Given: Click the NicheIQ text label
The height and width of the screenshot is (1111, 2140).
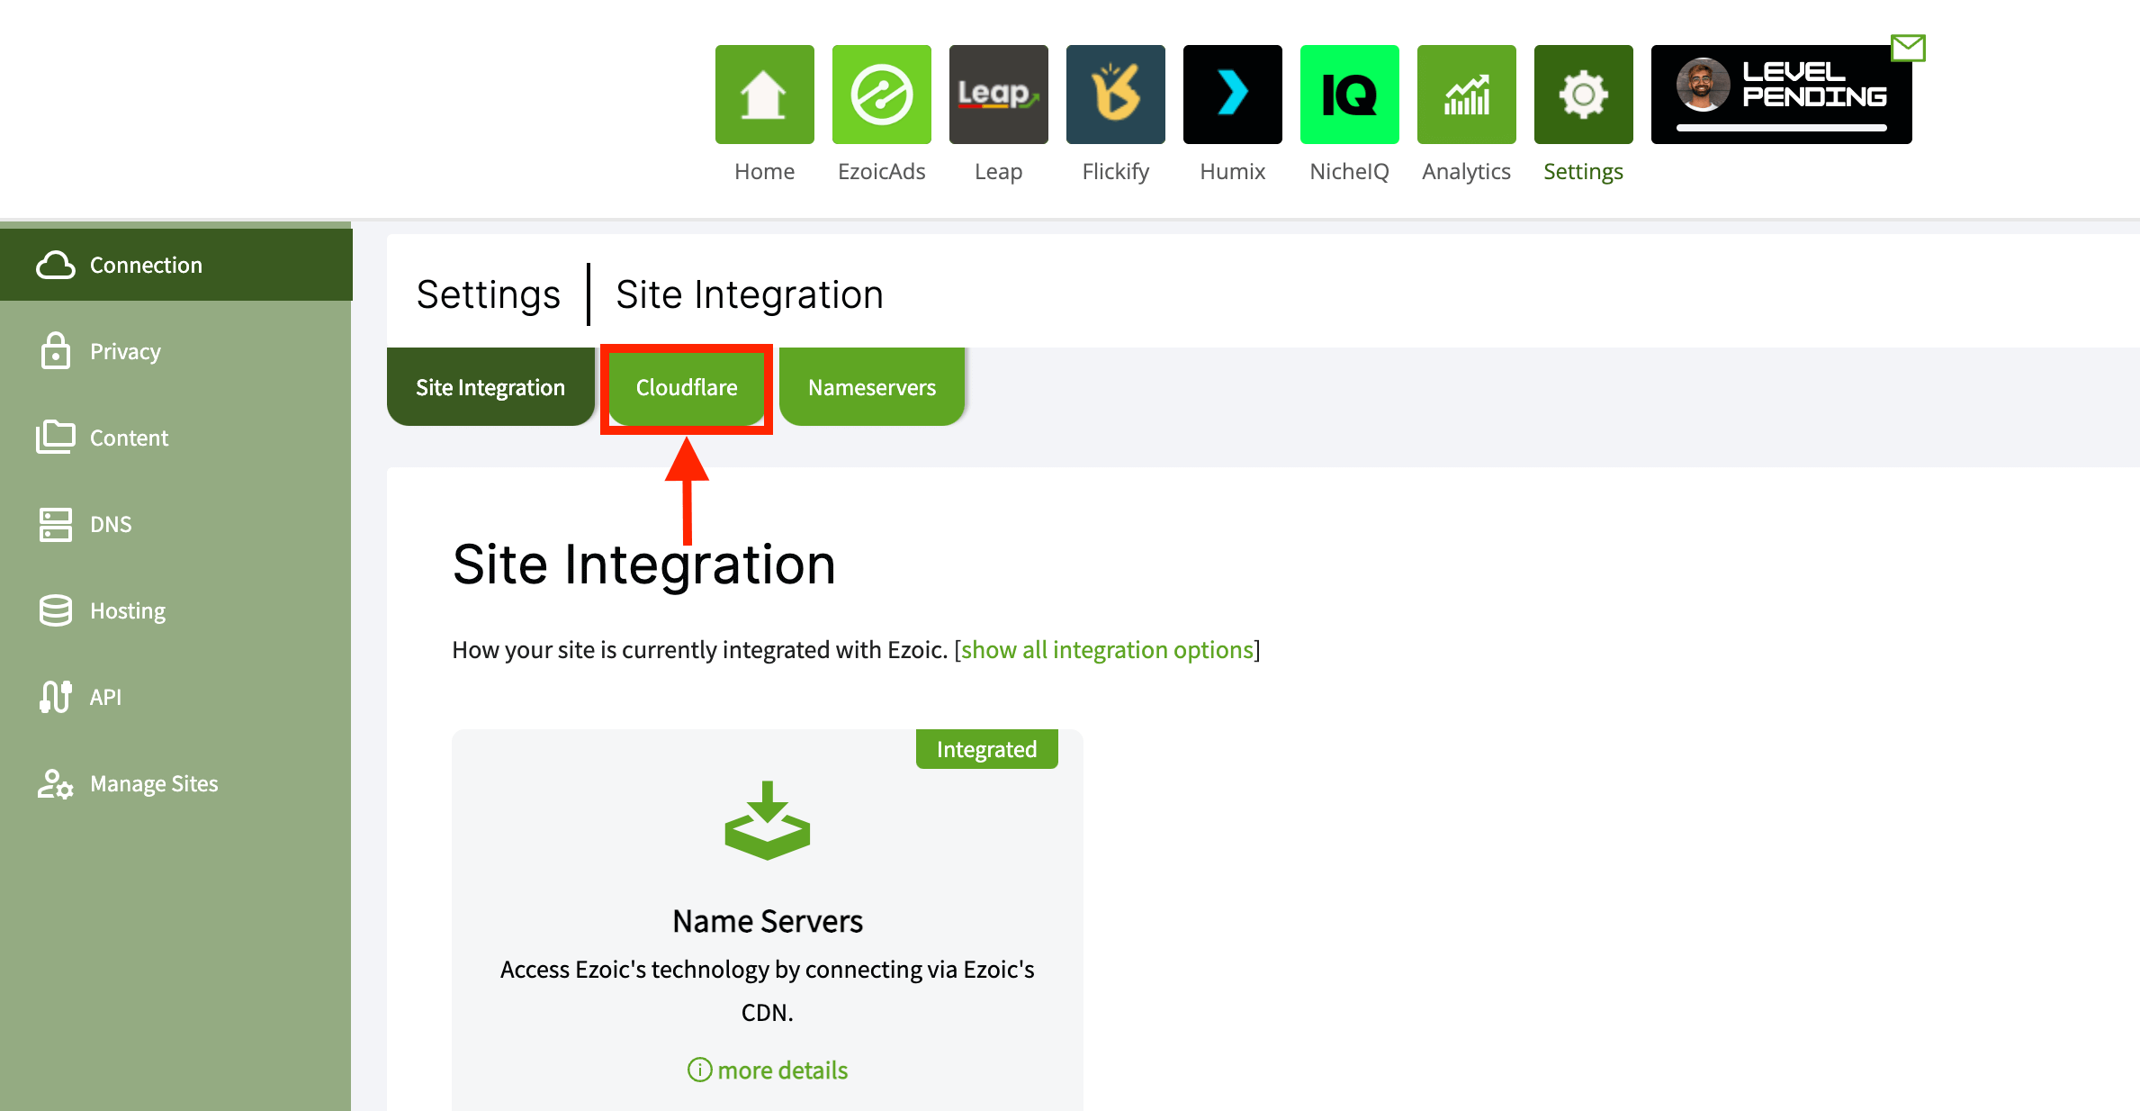Looking at the screenshot, I should (1349, 171).
